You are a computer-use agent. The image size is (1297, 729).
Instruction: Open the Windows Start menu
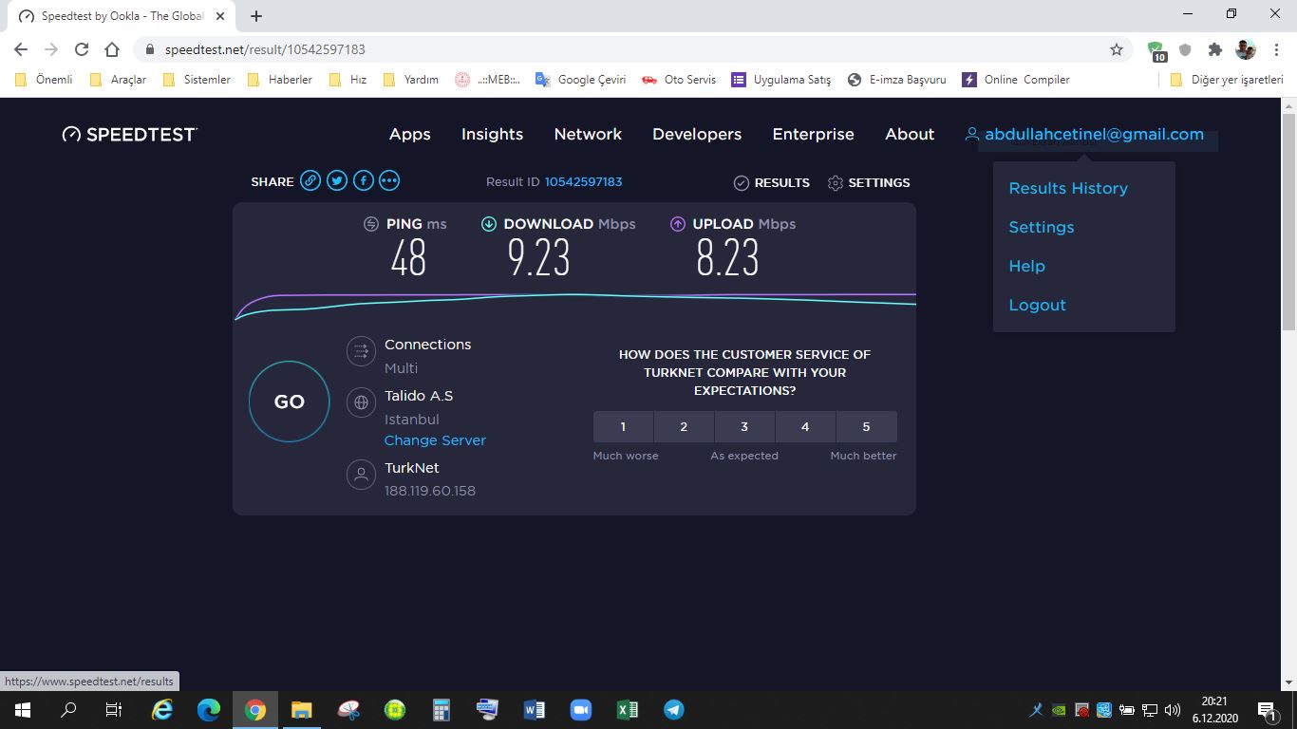[22, 709]
